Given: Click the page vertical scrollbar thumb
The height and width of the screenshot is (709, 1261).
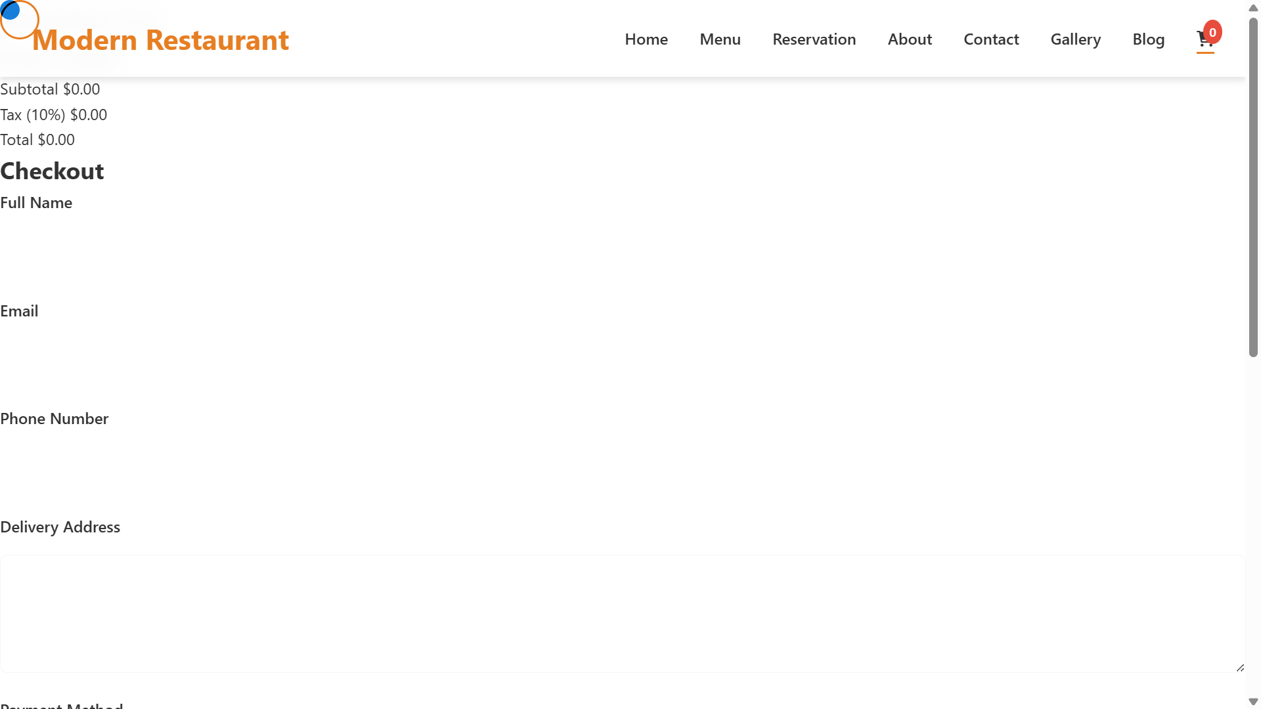Looking at the screenshot, I should 1253,187.
